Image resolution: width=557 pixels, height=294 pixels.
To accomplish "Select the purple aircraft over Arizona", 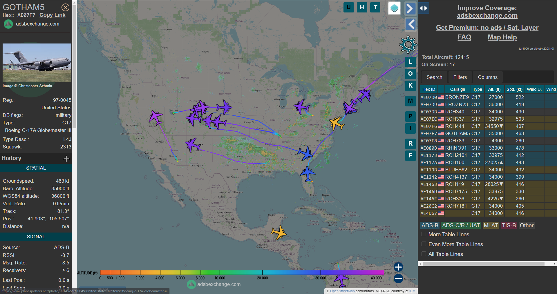I will click(x=192, y=145).
